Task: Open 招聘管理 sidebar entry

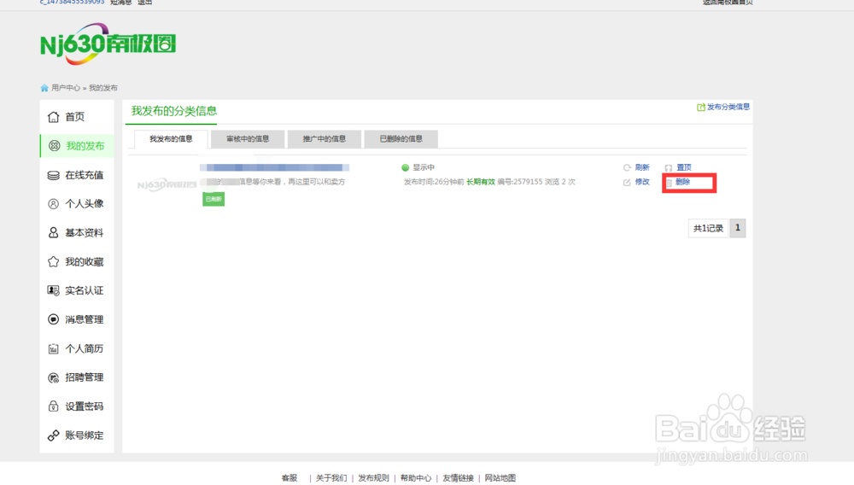Action: tap(75, 377)
